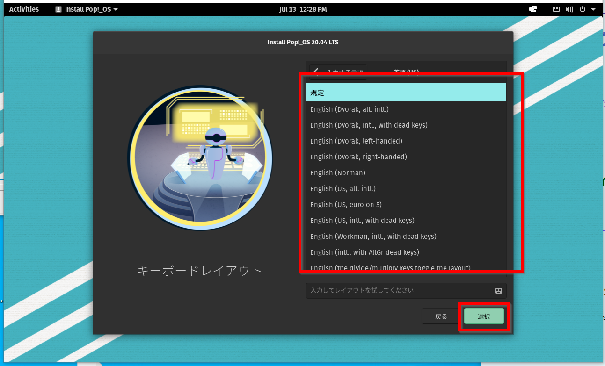Choose English (intl., with AltGr dead keys)
Viewport: 605px width, 366px height.
[x=406, y=252]
